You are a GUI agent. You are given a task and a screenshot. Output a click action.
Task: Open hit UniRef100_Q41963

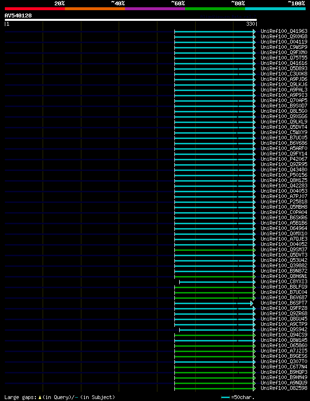[284, 31]
